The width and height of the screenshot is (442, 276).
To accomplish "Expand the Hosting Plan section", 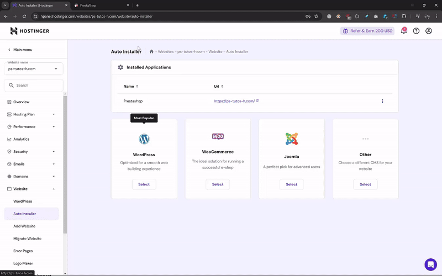I will pyautogui.click(x=54, y=114).
